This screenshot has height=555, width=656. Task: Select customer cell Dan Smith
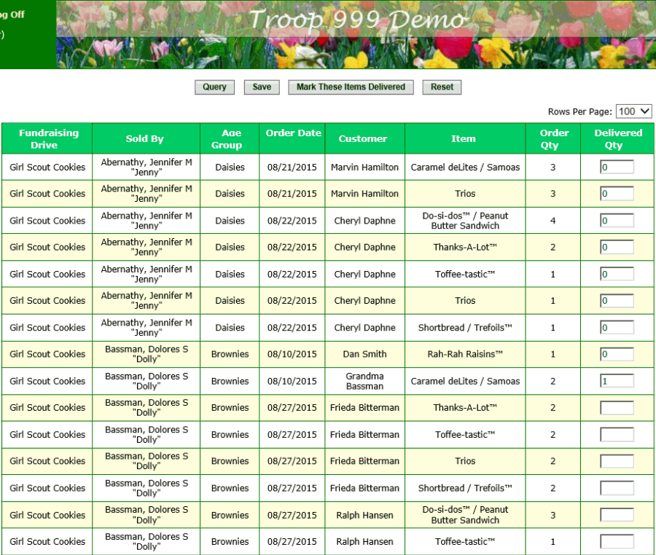[x=365, y=354]
